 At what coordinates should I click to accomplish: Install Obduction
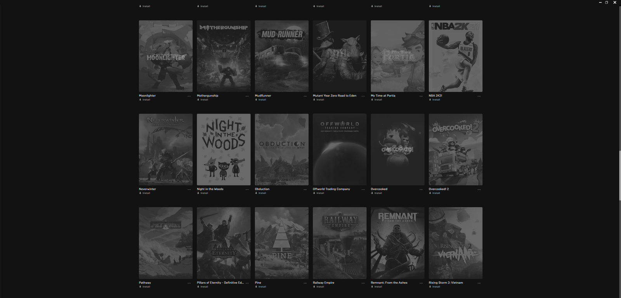click(260, 193)
